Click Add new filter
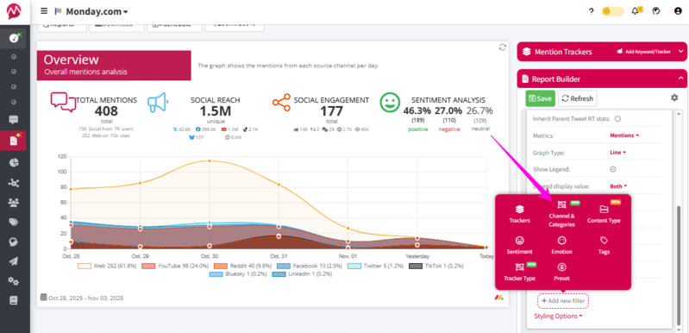This screenshot has height=333, width=689. coord(563,301)
